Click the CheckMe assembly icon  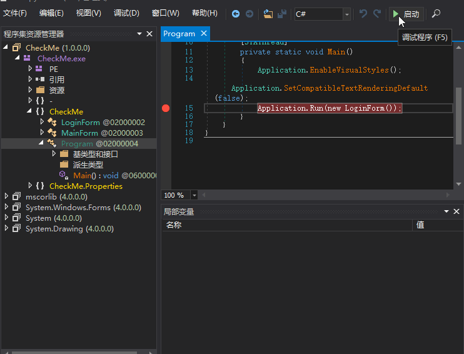click(16, 48)
